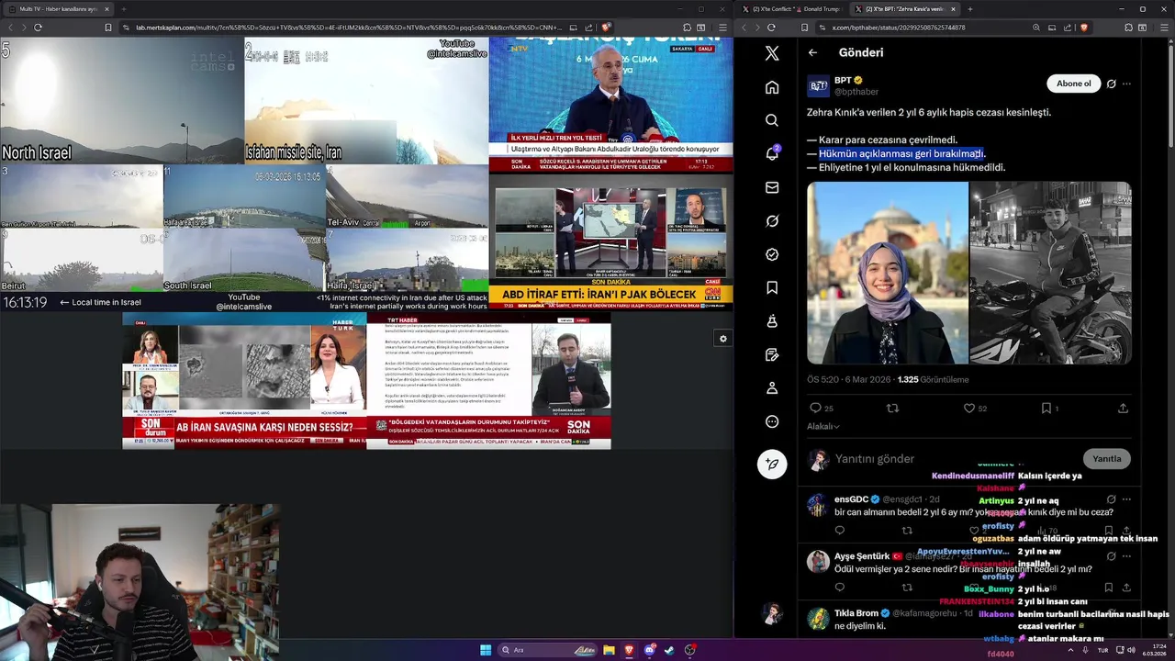The width and height of the screenshot is (1175, 661).
Task: Open more options circle in X sidebar
Action: coord(772,421)
